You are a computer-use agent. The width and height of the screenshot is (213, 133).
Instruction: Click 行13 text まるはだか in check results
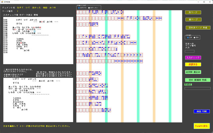pos(21,43)
